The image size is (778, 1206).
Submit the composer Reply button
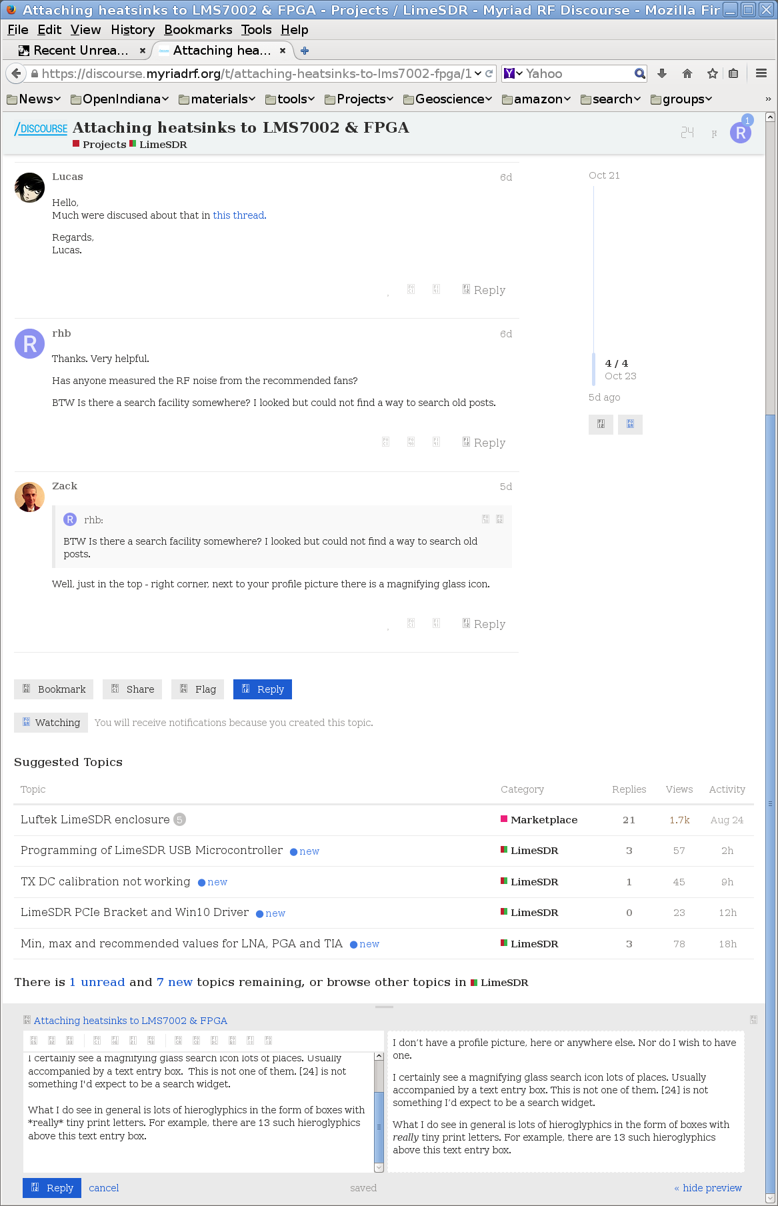coord(52,1188)
